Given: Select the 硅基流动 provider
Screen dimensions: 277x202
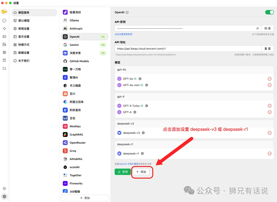Looking at the screenshot, I should point(84,12).
